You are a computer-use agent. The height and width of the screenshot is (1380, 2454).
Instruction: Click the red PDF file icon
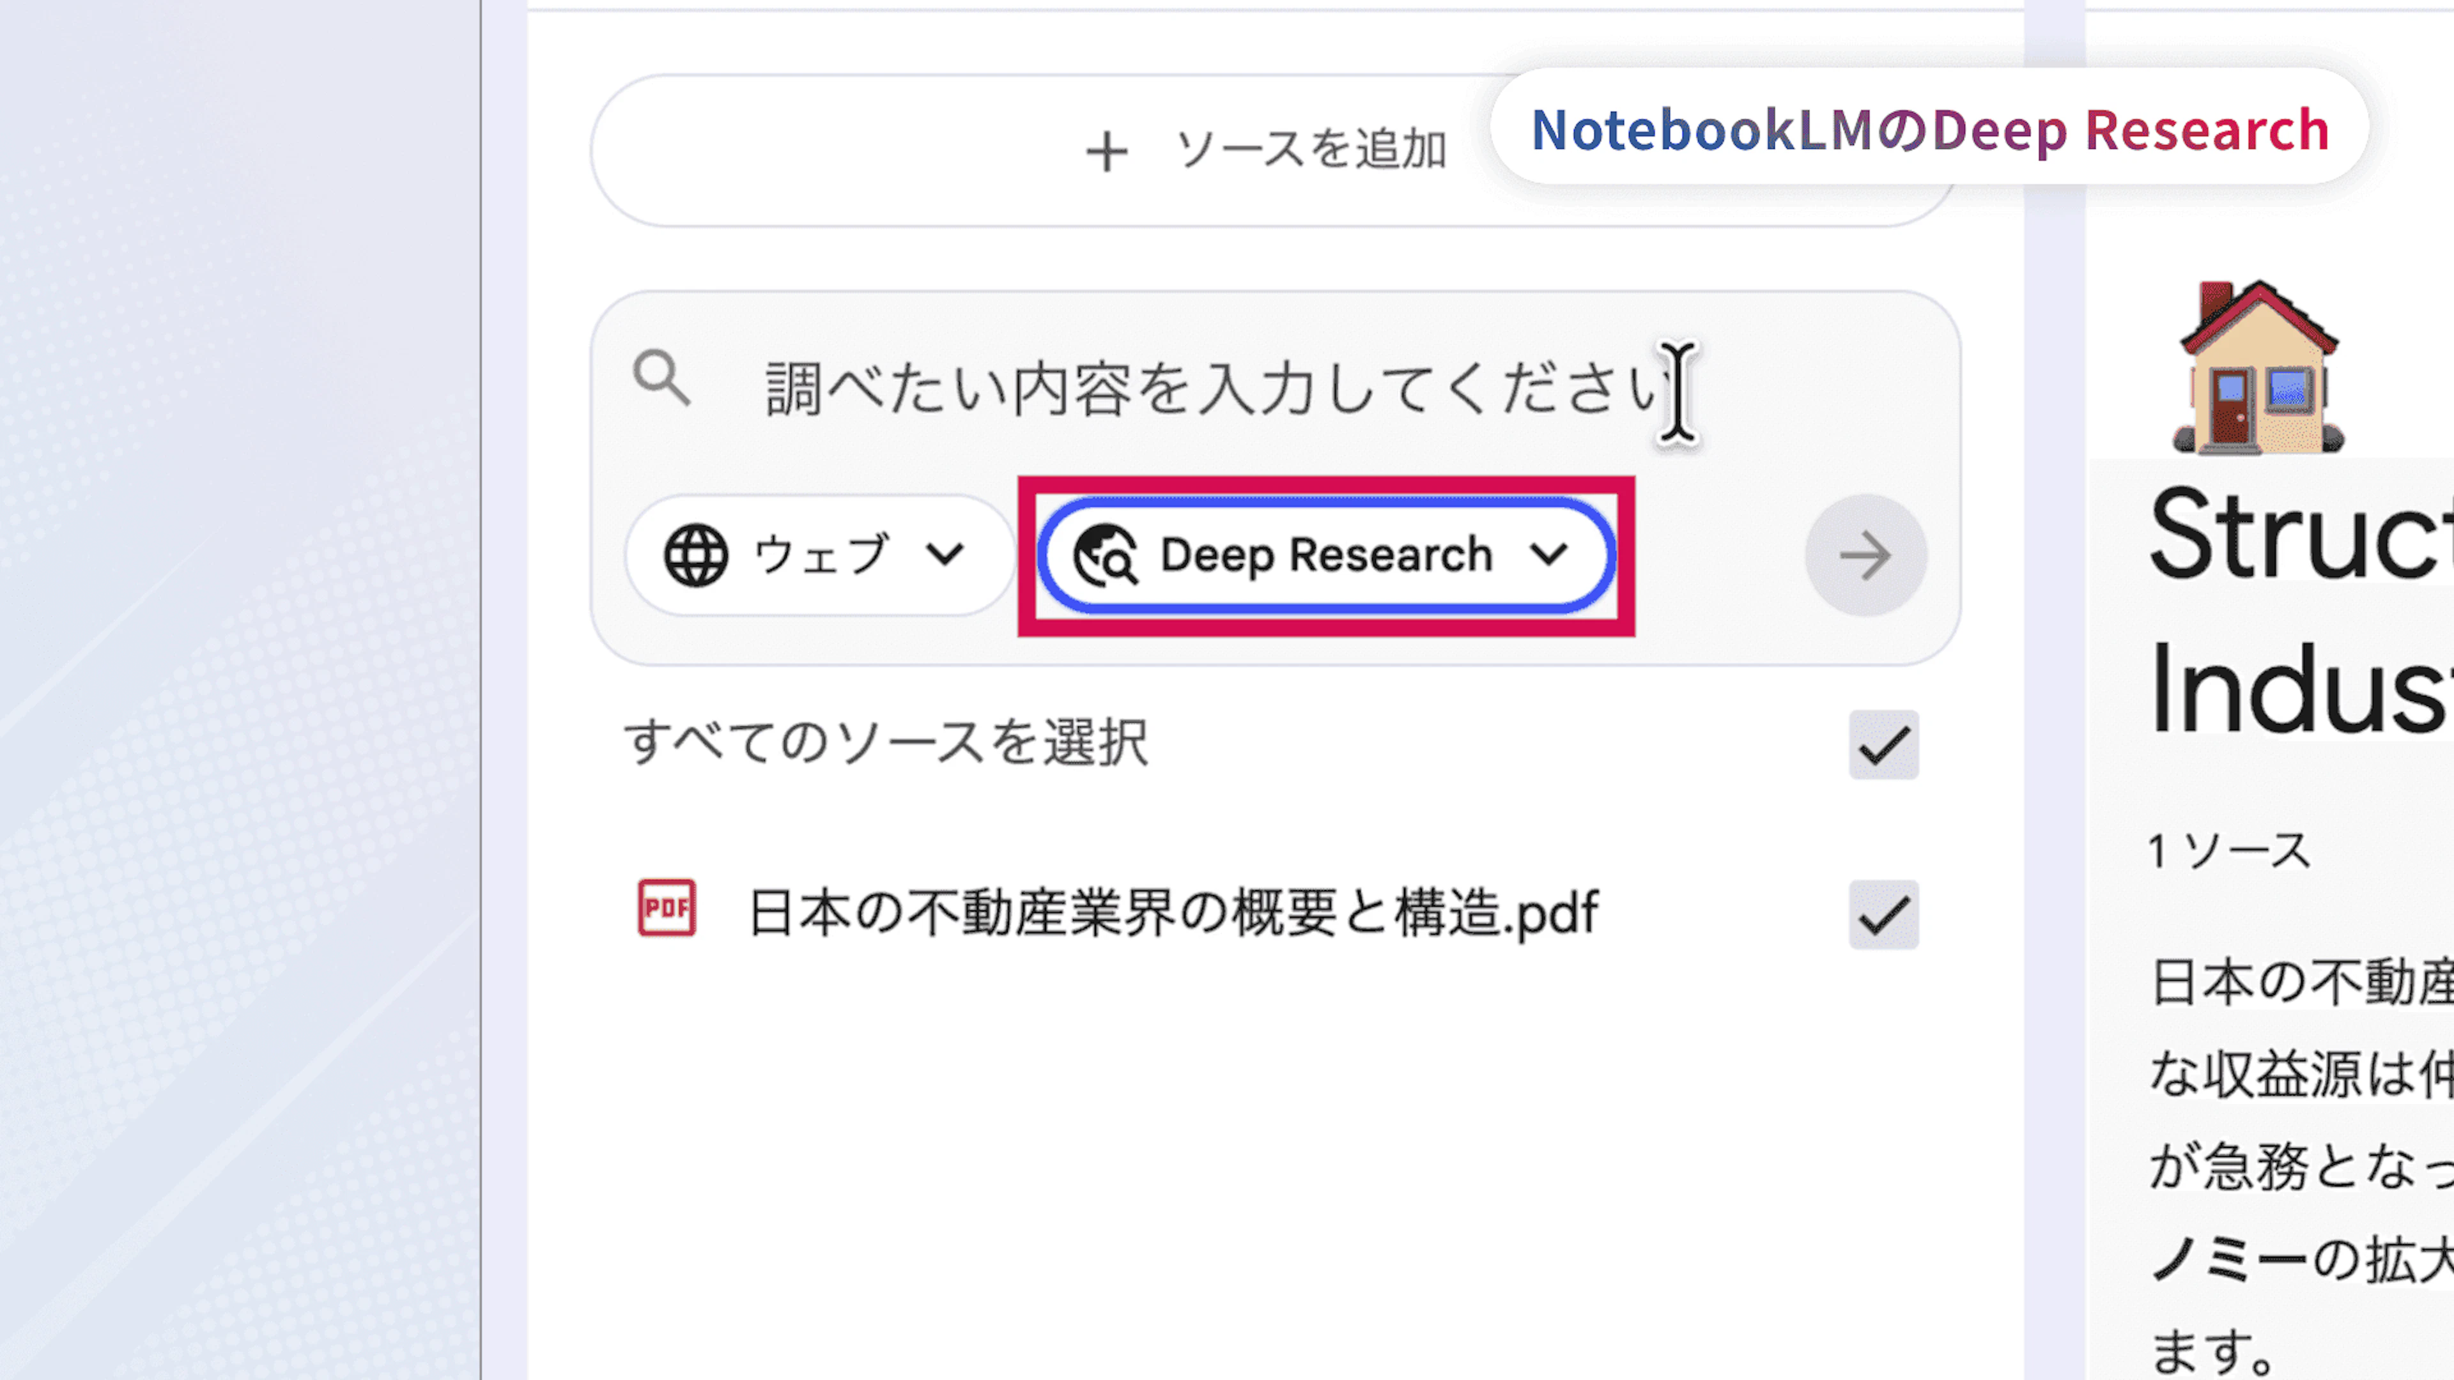[666, 908]
